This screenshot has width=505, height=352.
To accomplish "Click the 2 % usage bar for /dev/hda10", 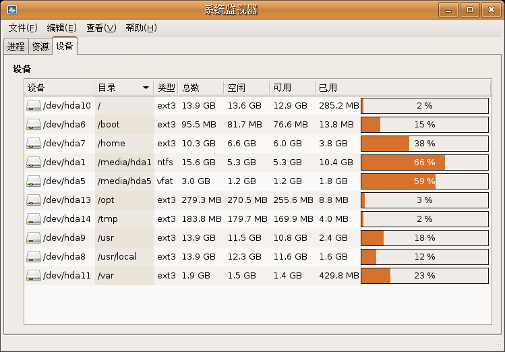I will click(425, 106).
